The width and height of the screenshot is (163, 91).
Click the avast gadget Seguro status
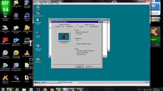pyautogui.click(x=156, y=39)
